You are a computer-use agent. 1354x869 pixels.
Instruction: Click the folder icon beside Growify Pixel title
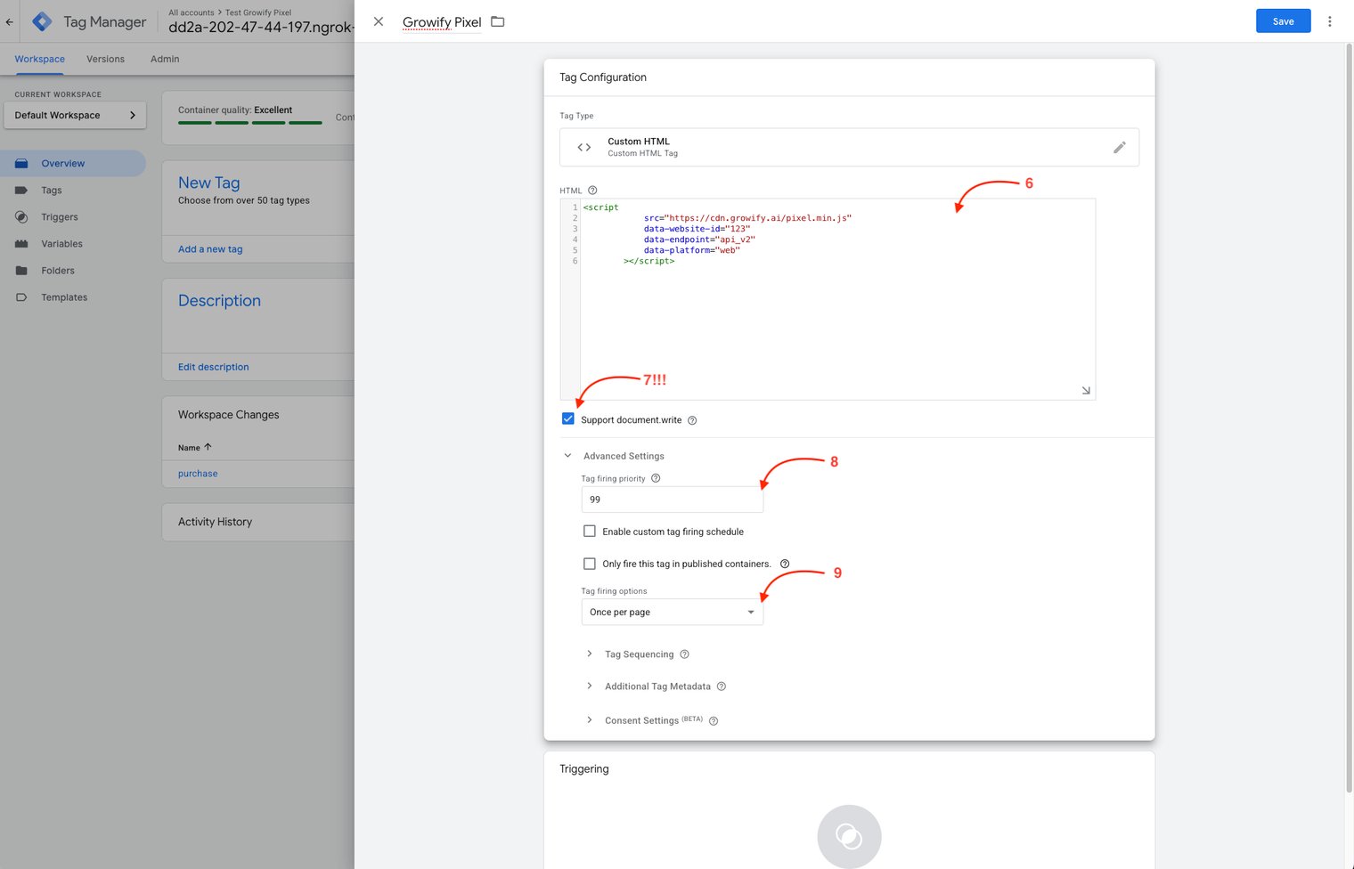click(x=498, y=21)
